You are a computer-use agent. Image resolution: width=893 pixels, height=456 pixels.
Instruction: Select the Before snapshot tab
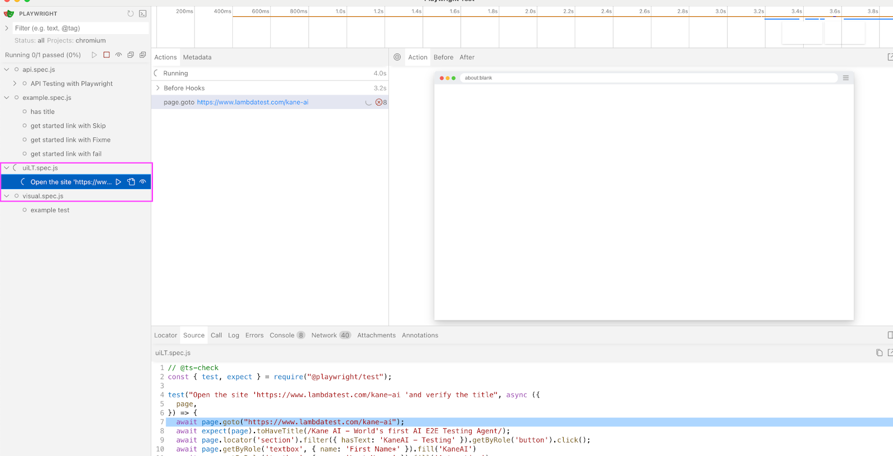(443, 57)
